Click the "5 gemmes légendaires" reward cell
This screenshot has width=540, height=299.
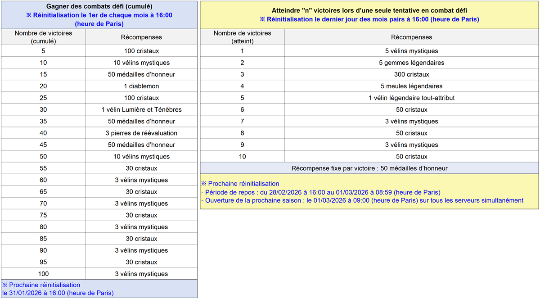(411, 63)
